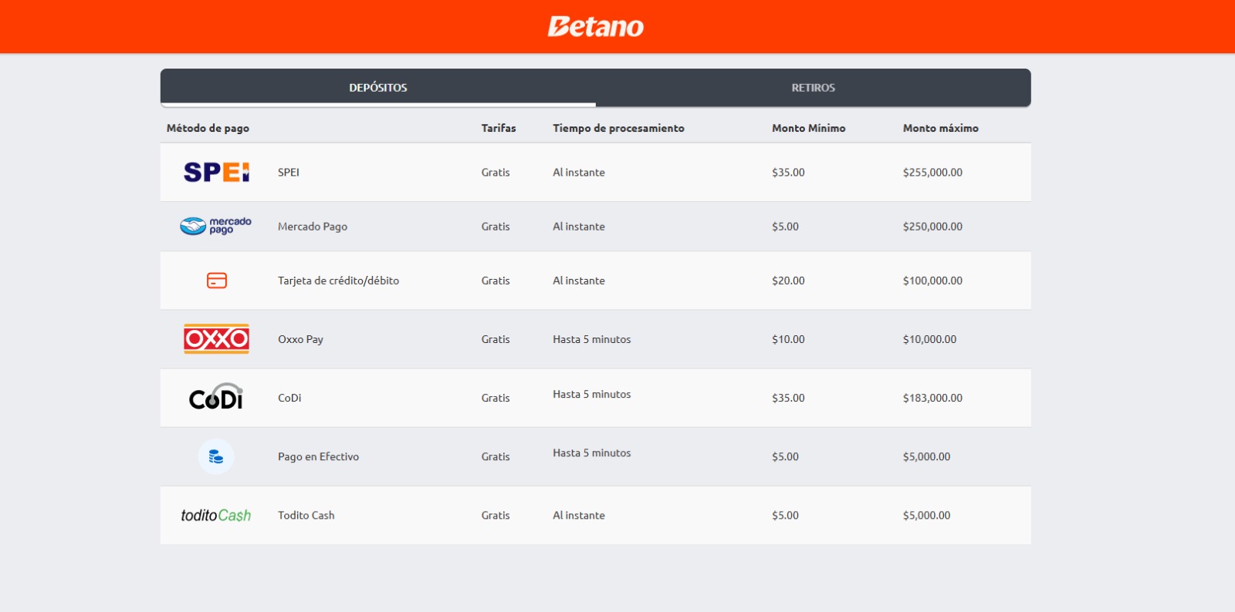This screenshot has width=1235, height=612.
Task: Click the Monto máximo column header
Action: (940, 128)
